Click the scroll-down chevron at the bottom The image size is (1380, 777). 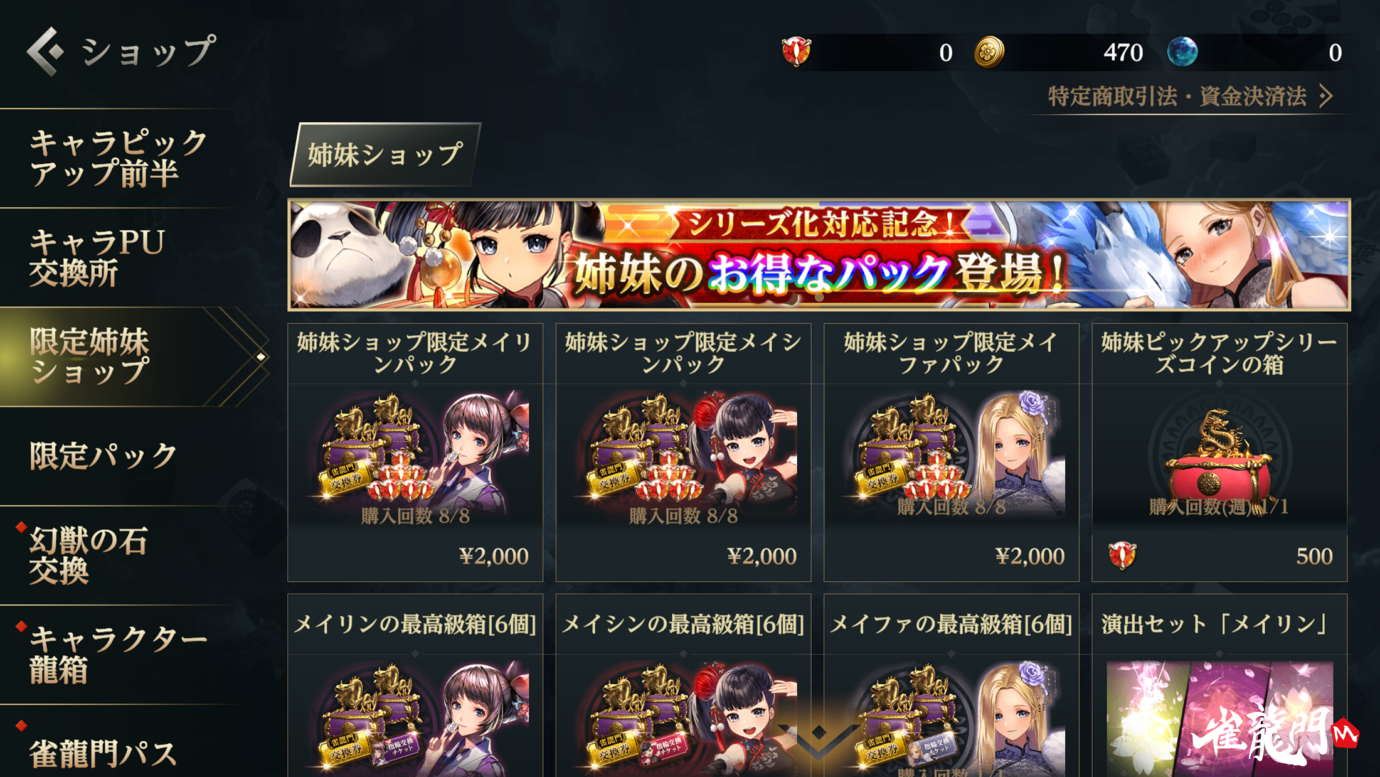click(819, 737)
